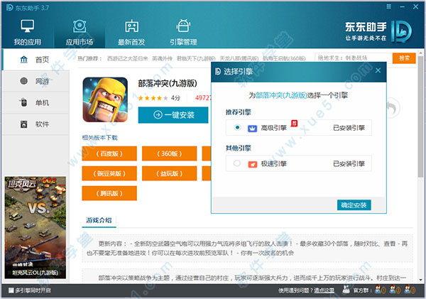
Task: Select 首页 in the sidebar
Action: tap(35, 60)
